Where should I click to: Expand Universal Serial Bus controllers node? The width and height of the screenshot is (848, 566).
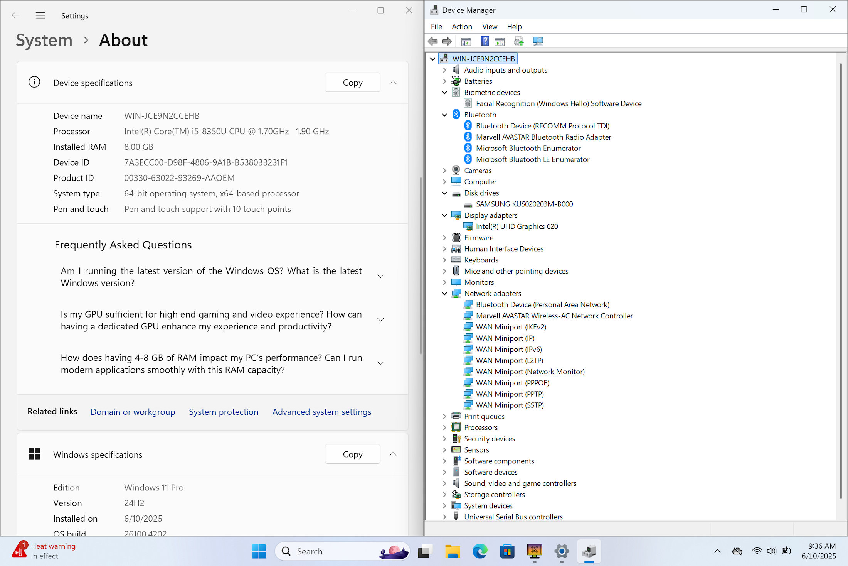[x=444, y=517]
